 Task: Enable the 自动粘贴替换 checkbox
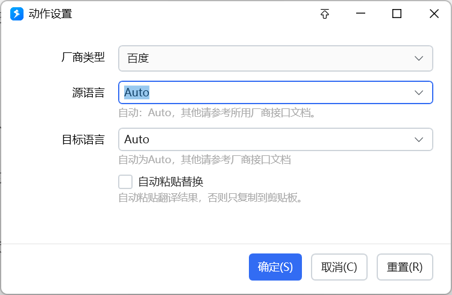pyautogui.click(x=125, y=182)
